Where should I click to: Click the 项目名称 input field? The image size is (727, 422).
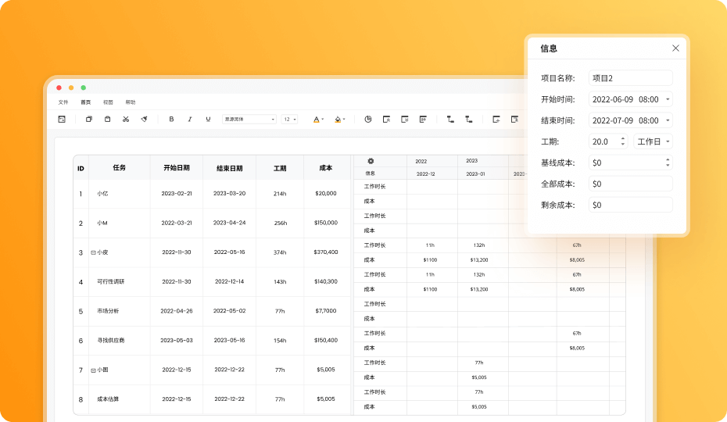click(631, 78)
